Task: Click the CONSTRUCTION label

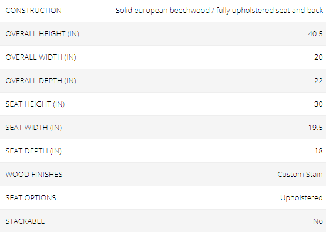Action: pos(33,11)
